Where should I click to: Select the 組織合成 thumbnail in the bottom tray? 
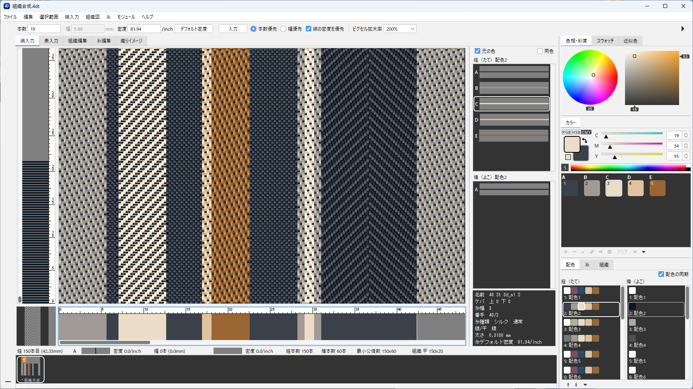click(31, 369)
